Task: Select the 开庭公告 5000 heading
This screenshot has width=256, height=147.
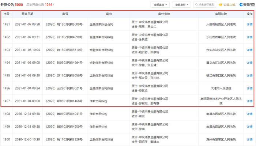Action: click(12, 5)
